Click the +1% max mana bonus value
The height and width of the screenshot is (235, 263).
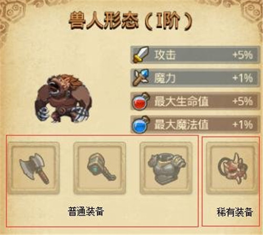coord(242,125)
